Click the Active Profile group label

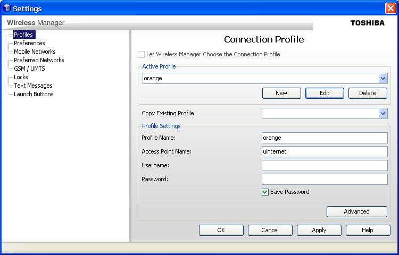pos(159,66)
